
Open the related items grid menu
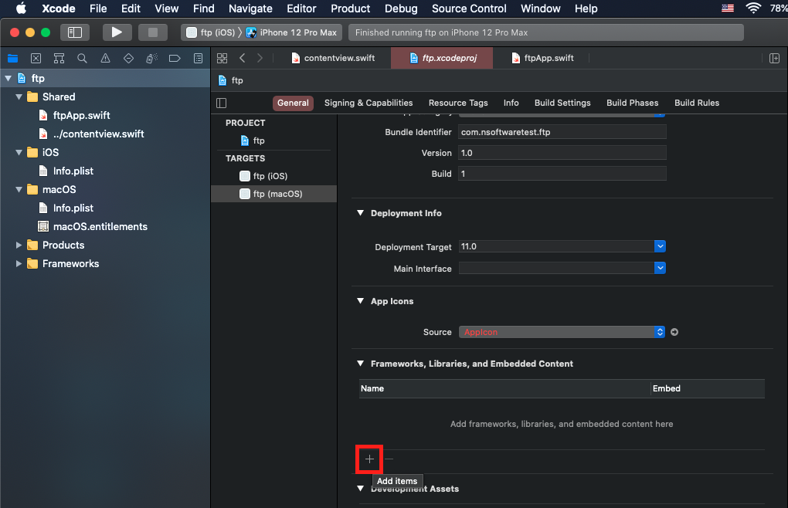[222, 58]
